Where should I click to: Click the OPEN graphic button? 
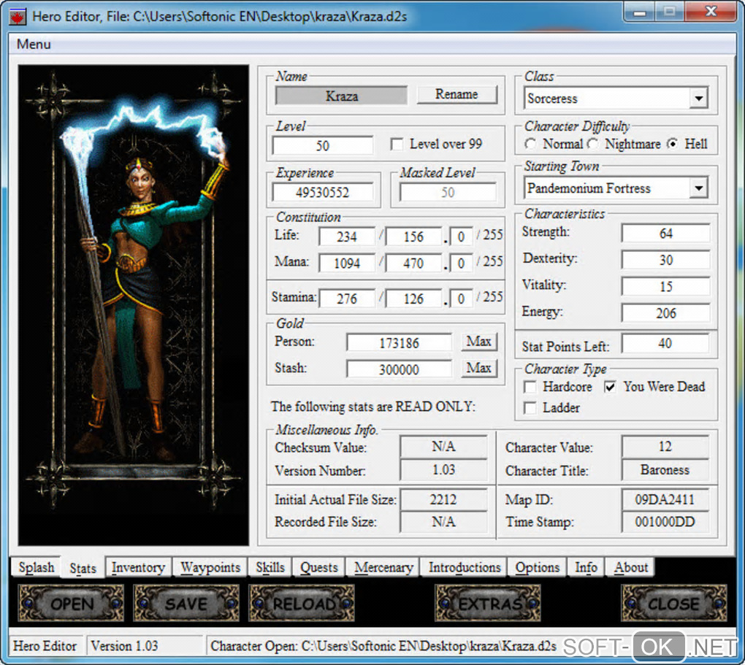tap(71, 604)
